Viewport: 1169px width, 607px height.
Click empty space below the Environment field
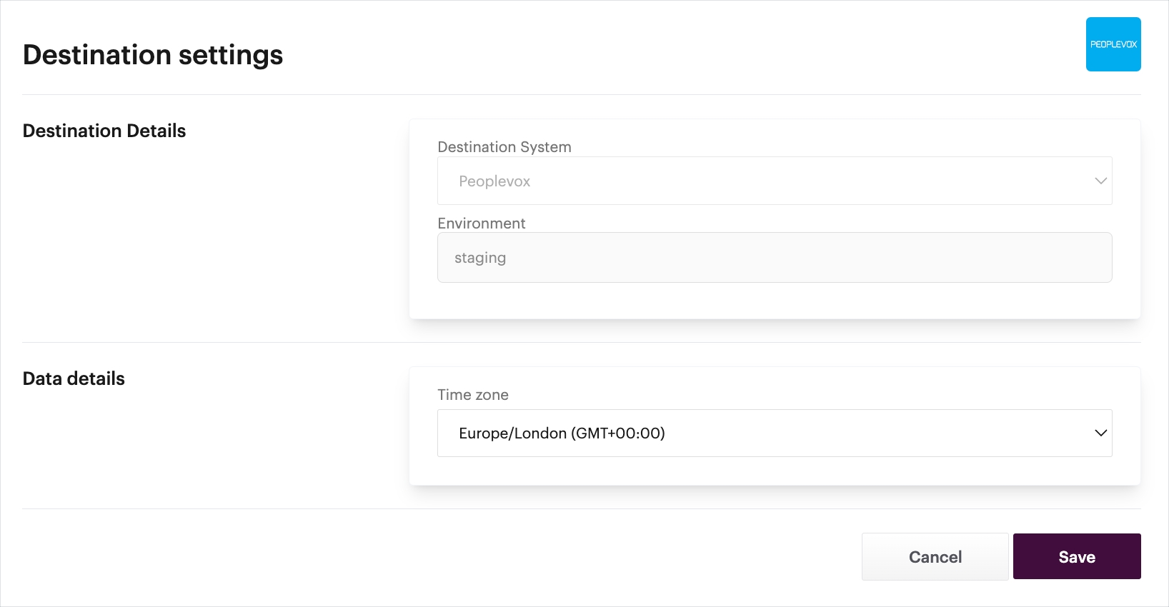774,300
